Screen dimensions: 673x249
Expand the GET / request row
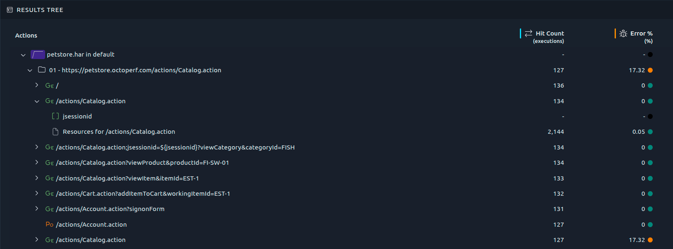[x=36, y=85]
